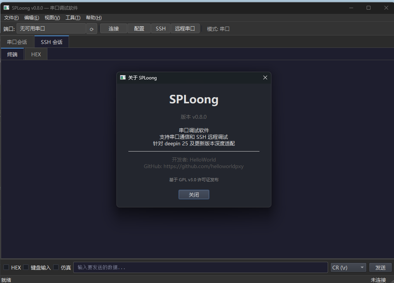Open the 无可用串口 port dropdown

[x=51, y=29]
